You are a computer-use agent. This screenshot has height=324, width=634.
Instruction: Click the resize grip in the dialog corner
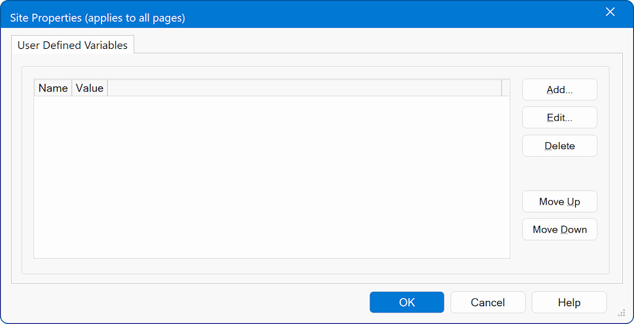tap(621, 313)
